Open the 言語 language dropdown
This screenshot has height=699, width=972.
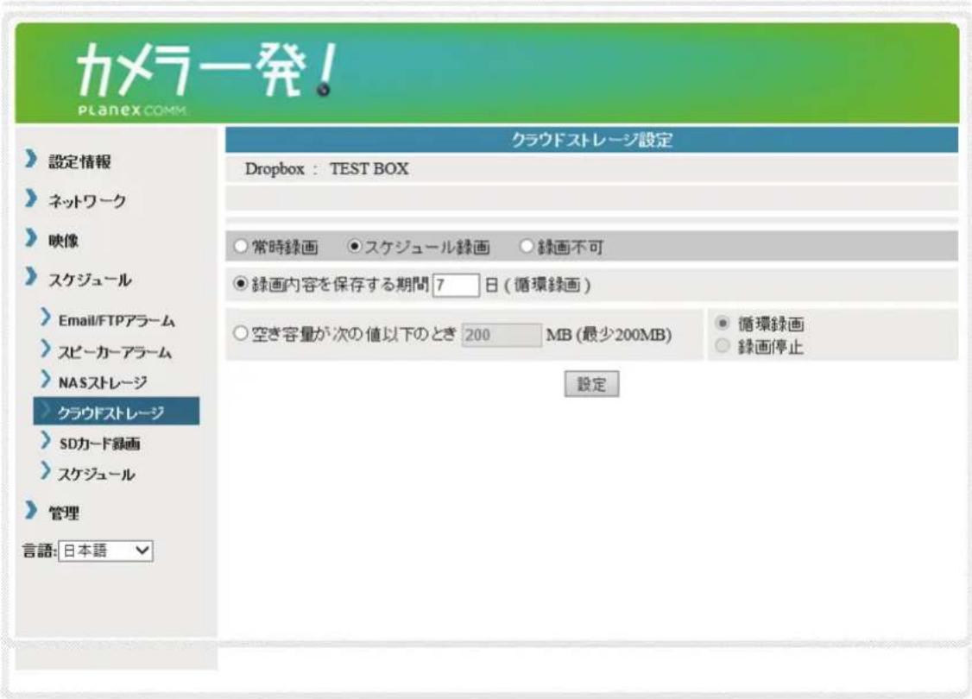tap(105, 551)
